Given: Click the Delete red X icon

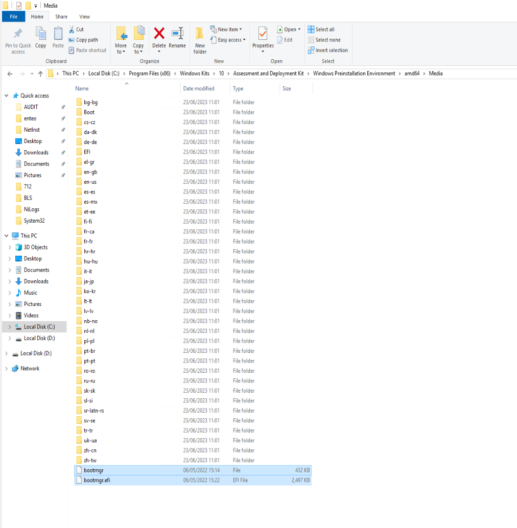Looking at the screenshot, I should pyautogui.click(x=159, y=34).
